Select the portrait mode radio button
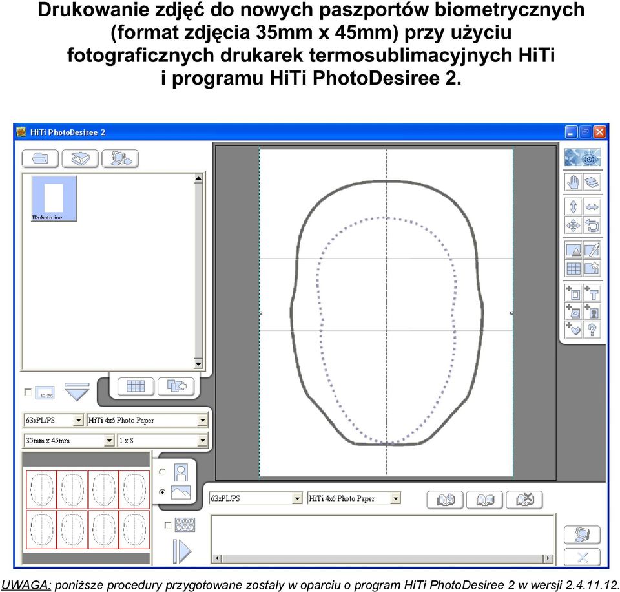This screenshot has width=620, height=592. pyautogui.click(x=162, y=472)
